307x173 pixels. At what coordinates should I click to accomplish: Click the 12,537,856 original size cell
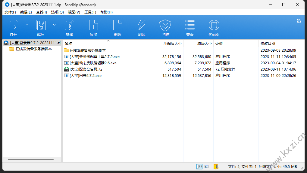pyautogui.click(x=202, y=76)
